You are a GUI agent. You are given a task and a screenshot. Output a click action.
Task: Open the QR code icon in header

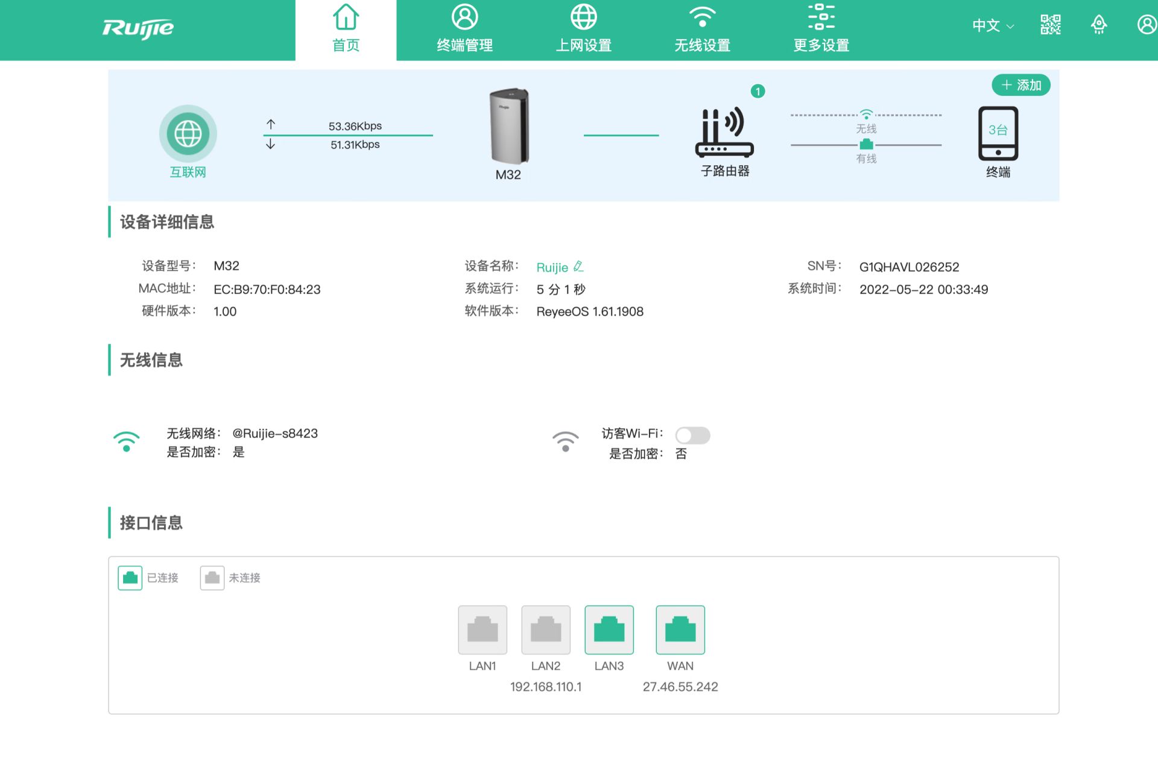1050,25
